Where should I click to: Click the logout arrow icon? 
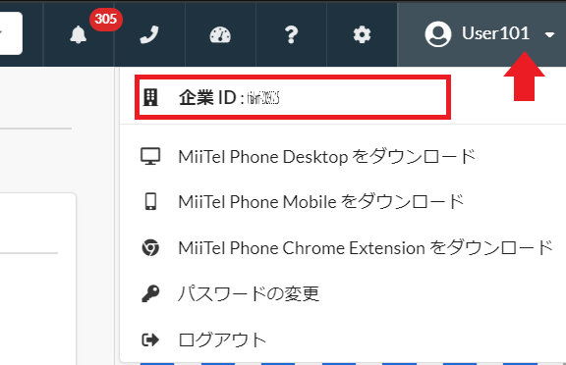tap(150, 339)
